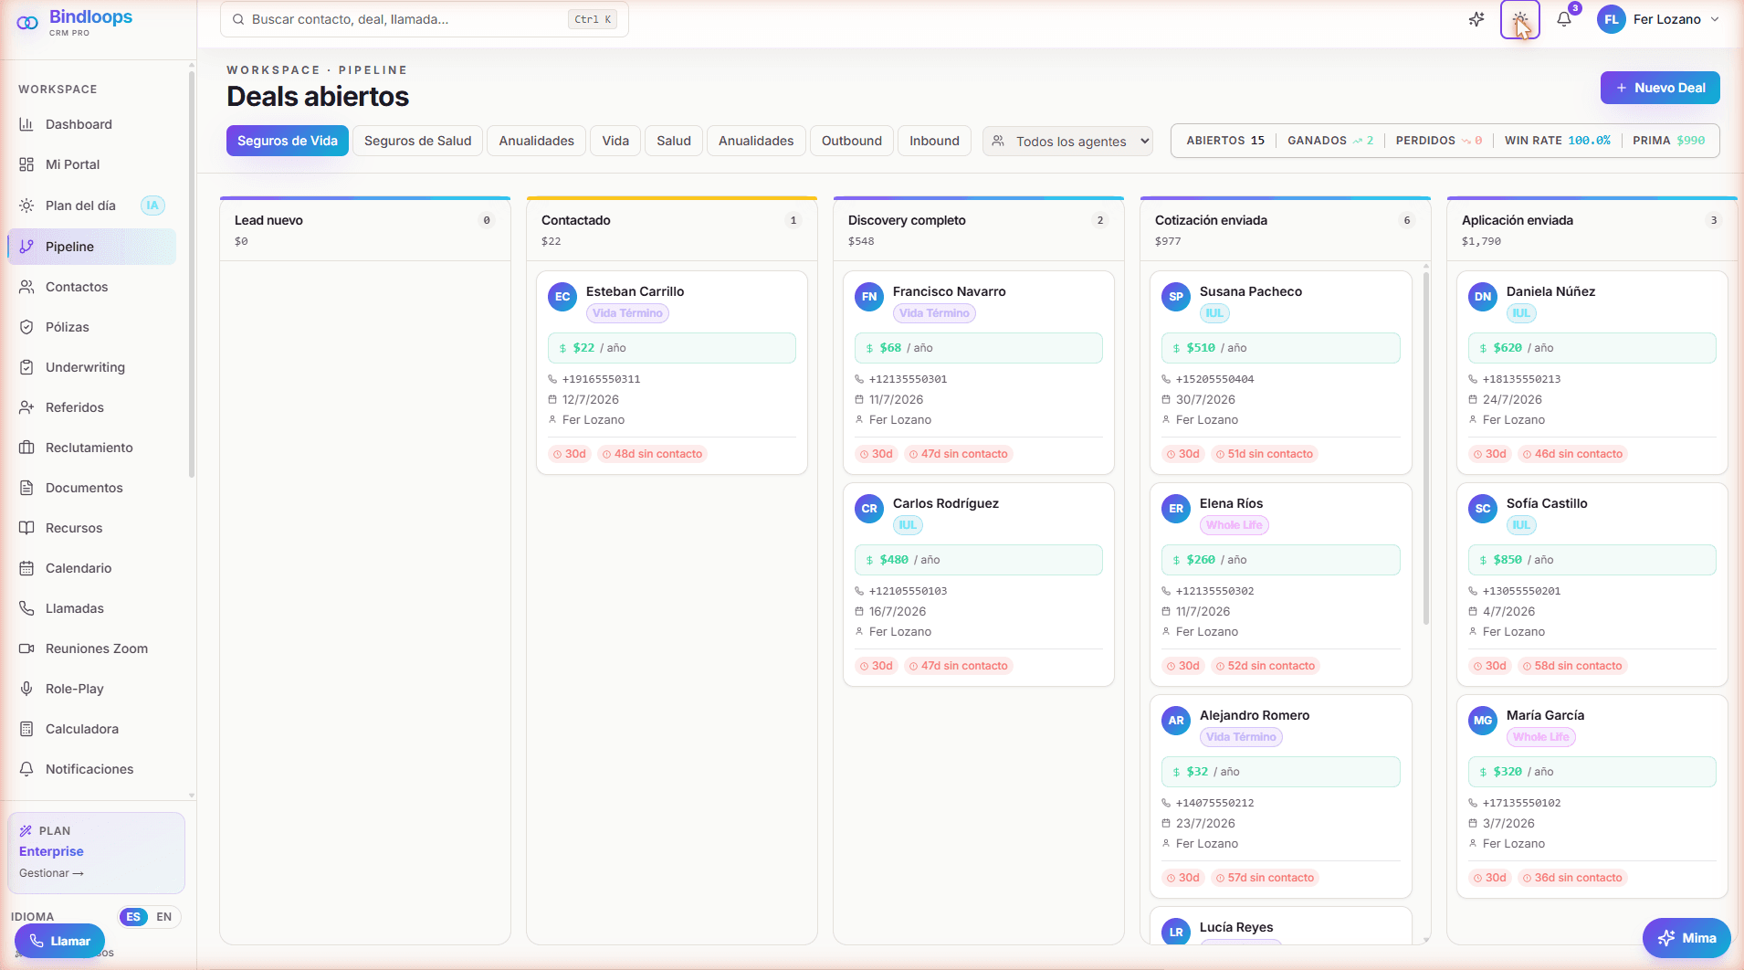
Task: Click the GANADOS stat
Action: click(1330, 141)
